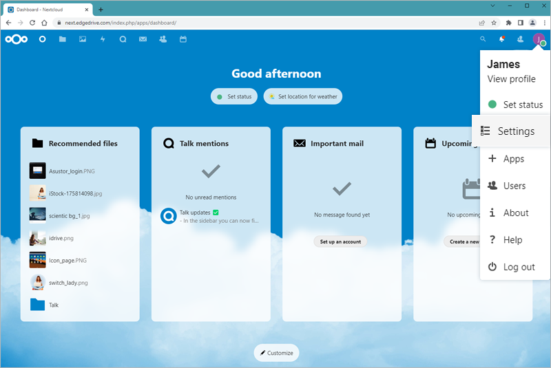
Task: Open unified search magnifier icon
Action: (x=483, y=39)
